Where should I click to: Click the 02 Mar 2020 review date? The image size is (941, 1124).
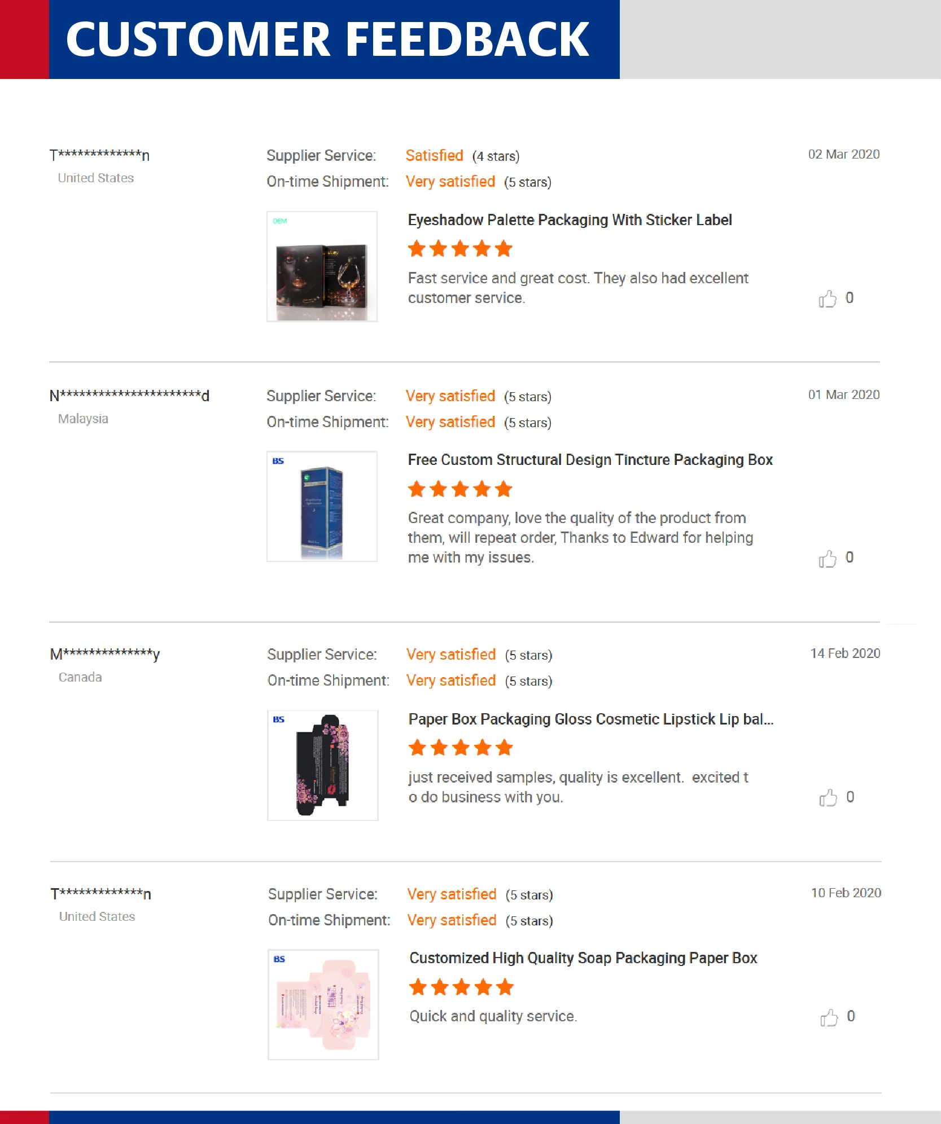[843, 155]
